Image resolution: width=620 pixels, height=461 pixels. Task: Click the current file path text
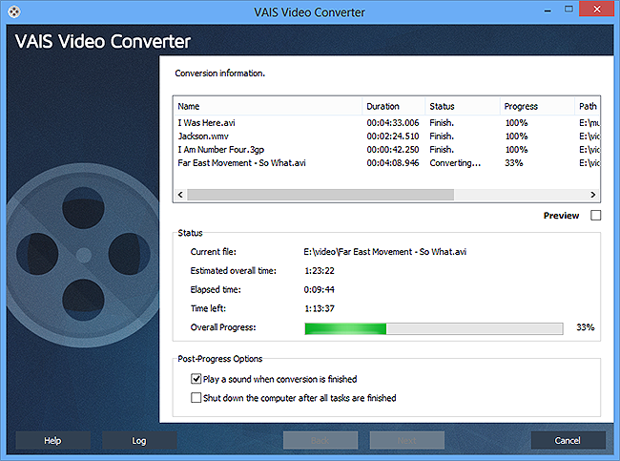pos(385,252)
